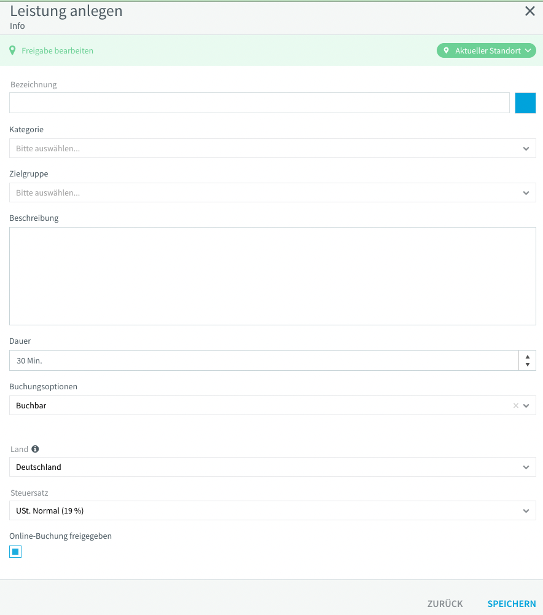Click into the Beschreibung text area
Viewport: 543px width, 615px height.
(273, 276)
